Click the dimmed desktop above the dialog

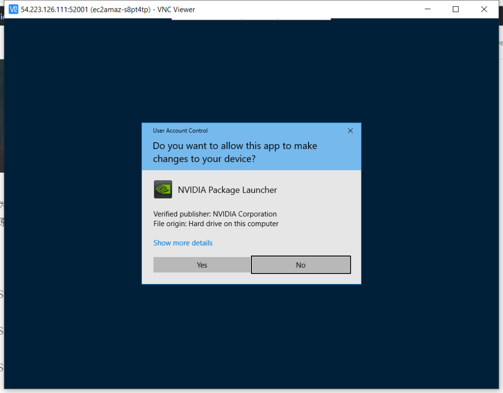click(x=251, y=74)
